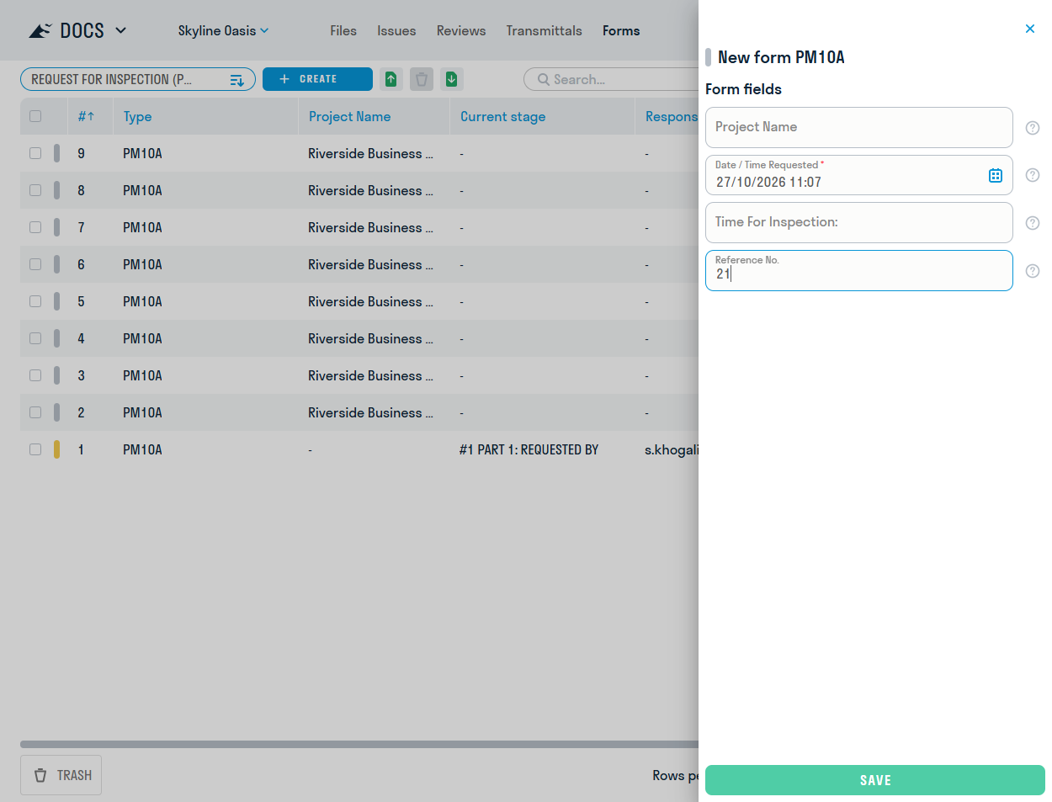The width and height of the screenshot is (1052, 802).
Task: Go to the Transmittals tab
Action: 545,31
